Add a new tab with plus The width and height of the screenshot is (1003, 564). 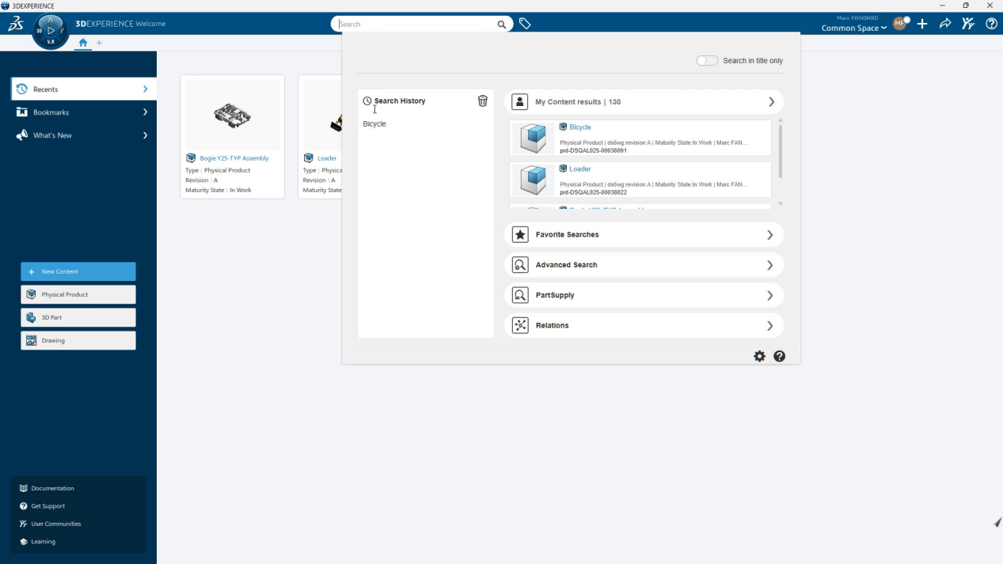click(x=99, y=43)
